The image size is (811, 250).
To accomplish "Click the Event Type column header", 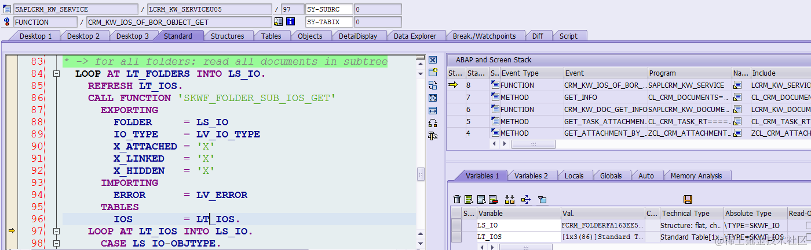I will [x=532, y=73].
